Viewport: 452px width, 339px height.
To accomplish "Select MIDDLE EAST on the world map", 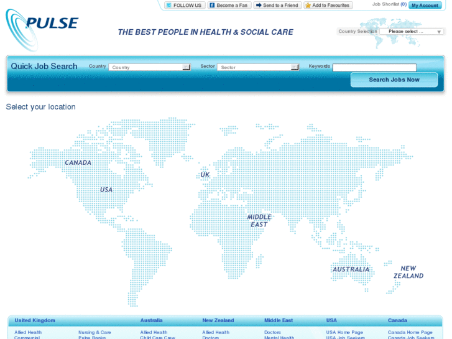I will [259, 221].
